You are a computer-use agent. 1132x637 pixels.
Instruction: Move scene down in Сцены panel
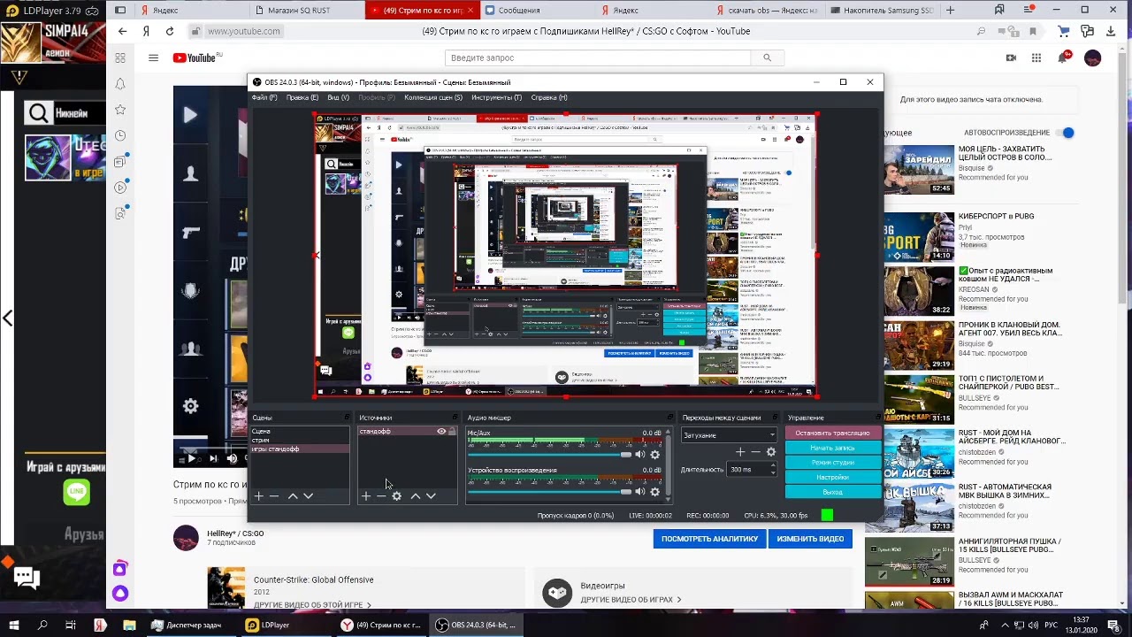click(308, 496)
